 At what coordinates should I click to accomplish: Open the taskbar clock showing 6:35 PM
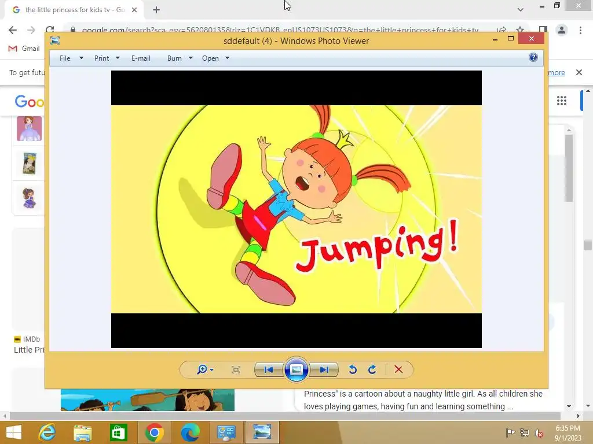568,432
